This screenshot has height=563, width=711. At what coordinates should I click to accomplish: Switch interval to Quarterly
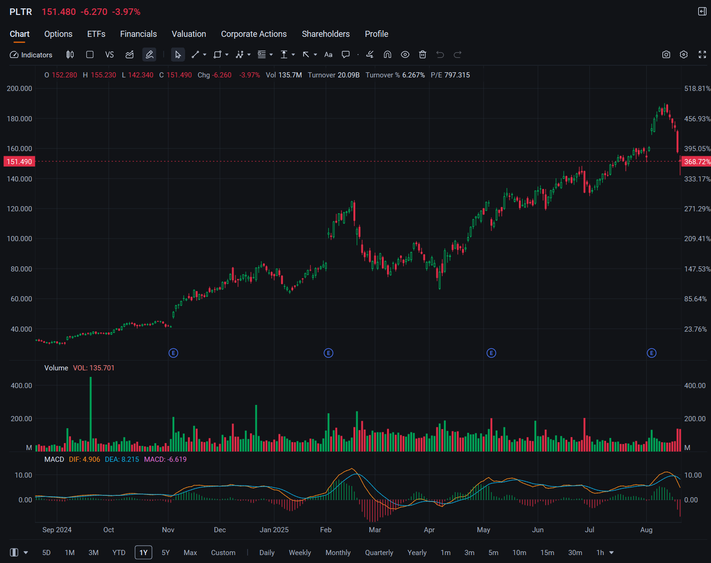[x=379, y=553]
